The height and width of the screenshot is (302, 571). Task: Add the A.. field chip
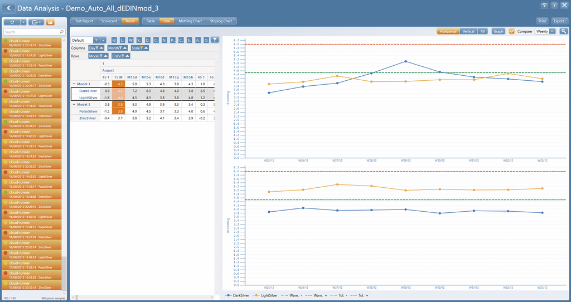tap(198, 40)
